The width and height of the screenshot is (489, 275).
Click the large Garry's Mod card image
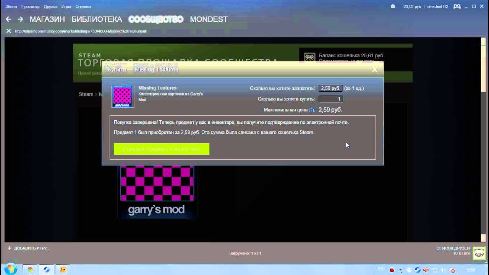(x=157, y=191)
